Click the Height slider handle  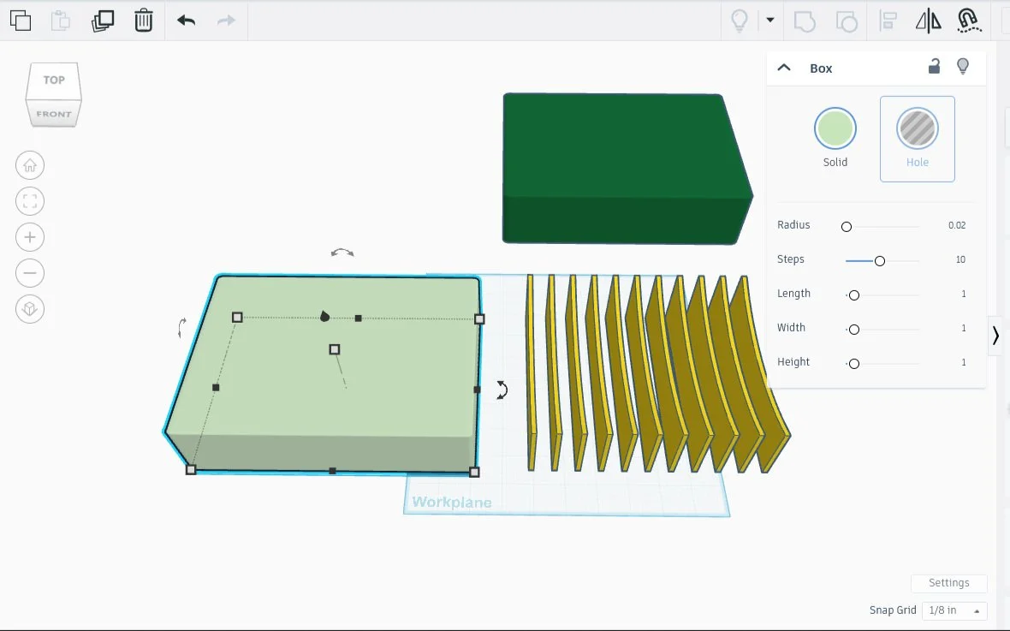click(854, 364)
